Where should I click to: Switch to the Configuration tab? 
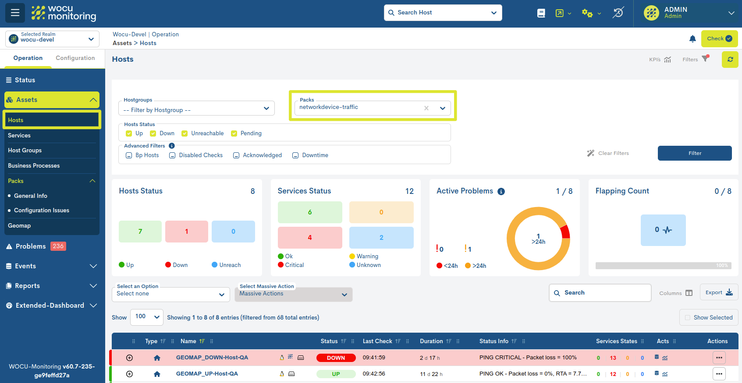(x=75, y=58)
